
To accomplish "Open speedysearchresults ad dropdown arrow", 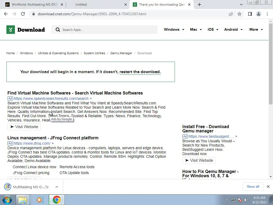I will point(91,99).
